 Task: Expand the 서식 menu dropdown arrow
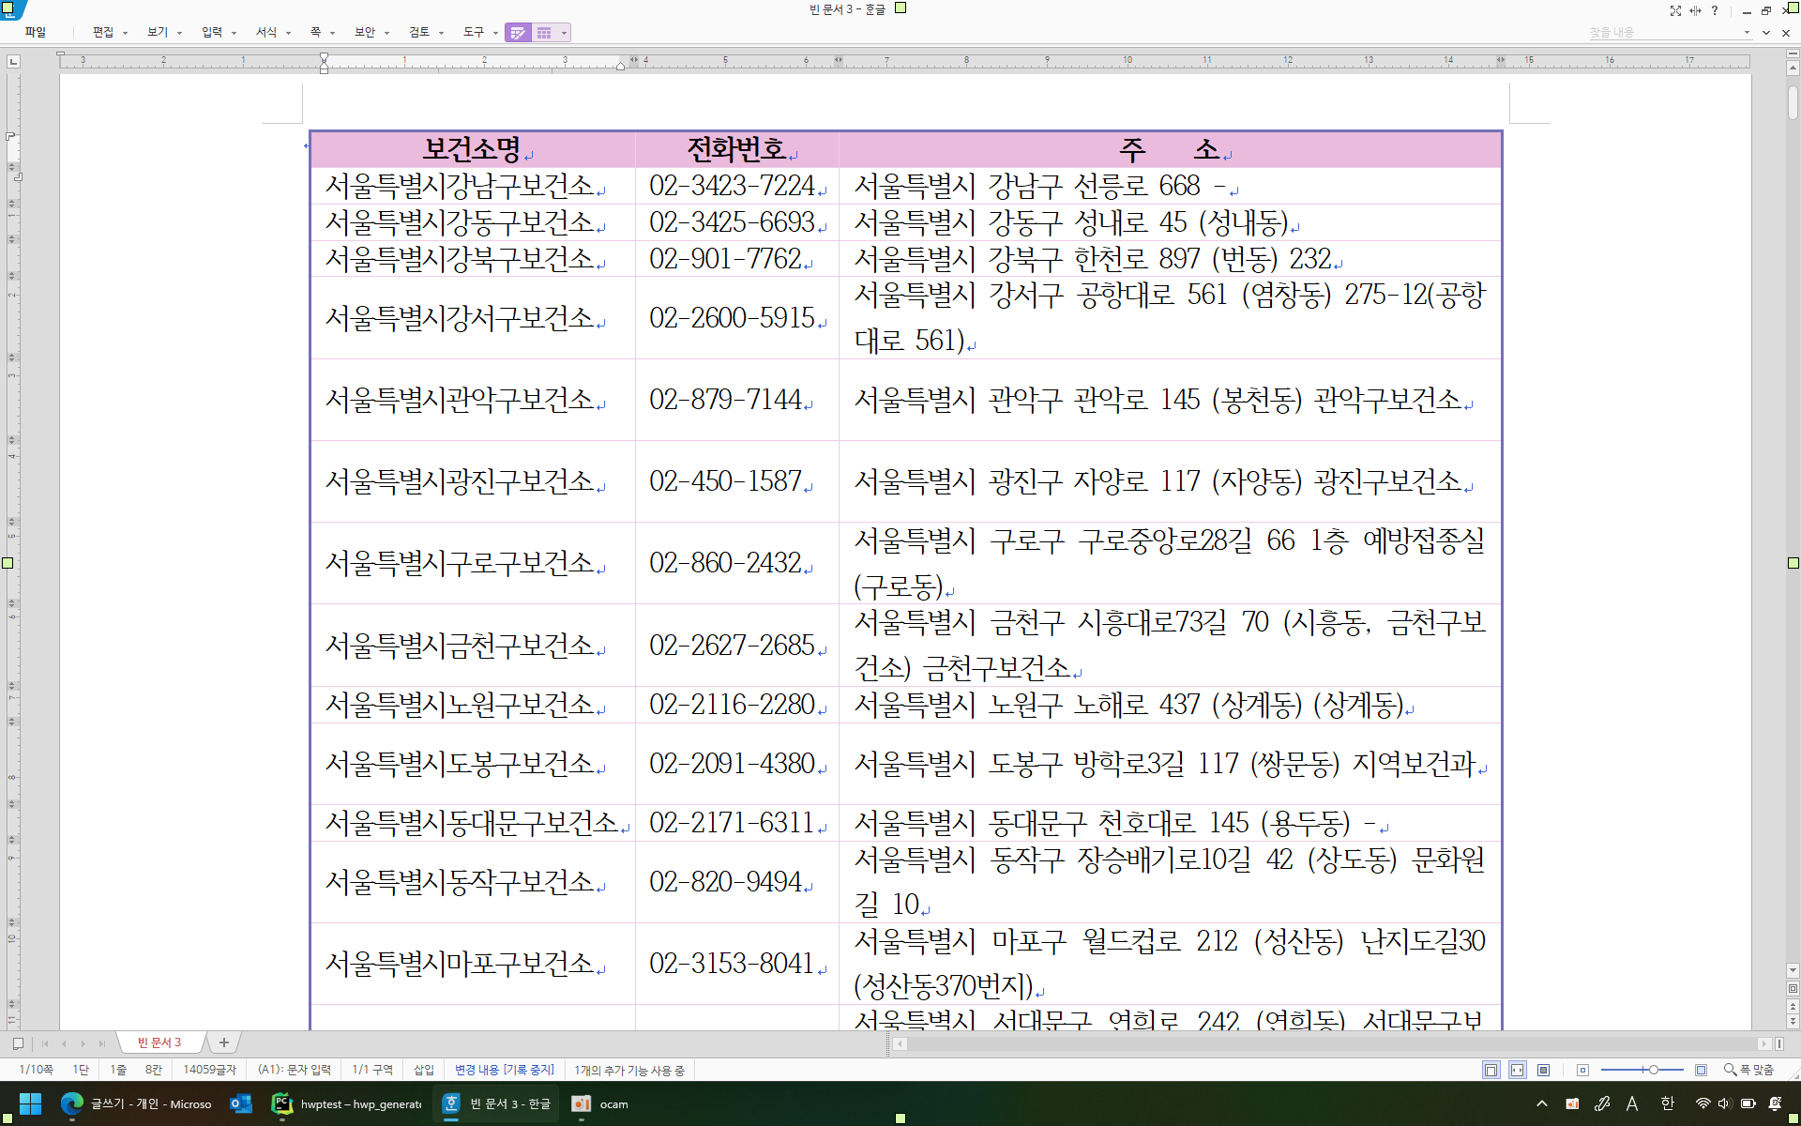click(x=289, y=33)
